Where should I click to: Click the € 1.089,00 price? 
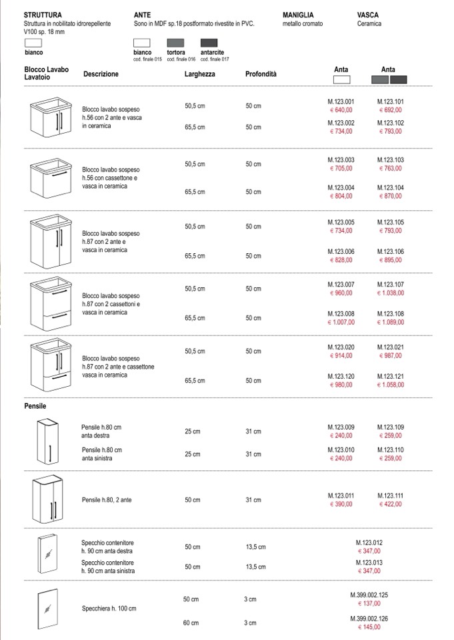(391, 322)
